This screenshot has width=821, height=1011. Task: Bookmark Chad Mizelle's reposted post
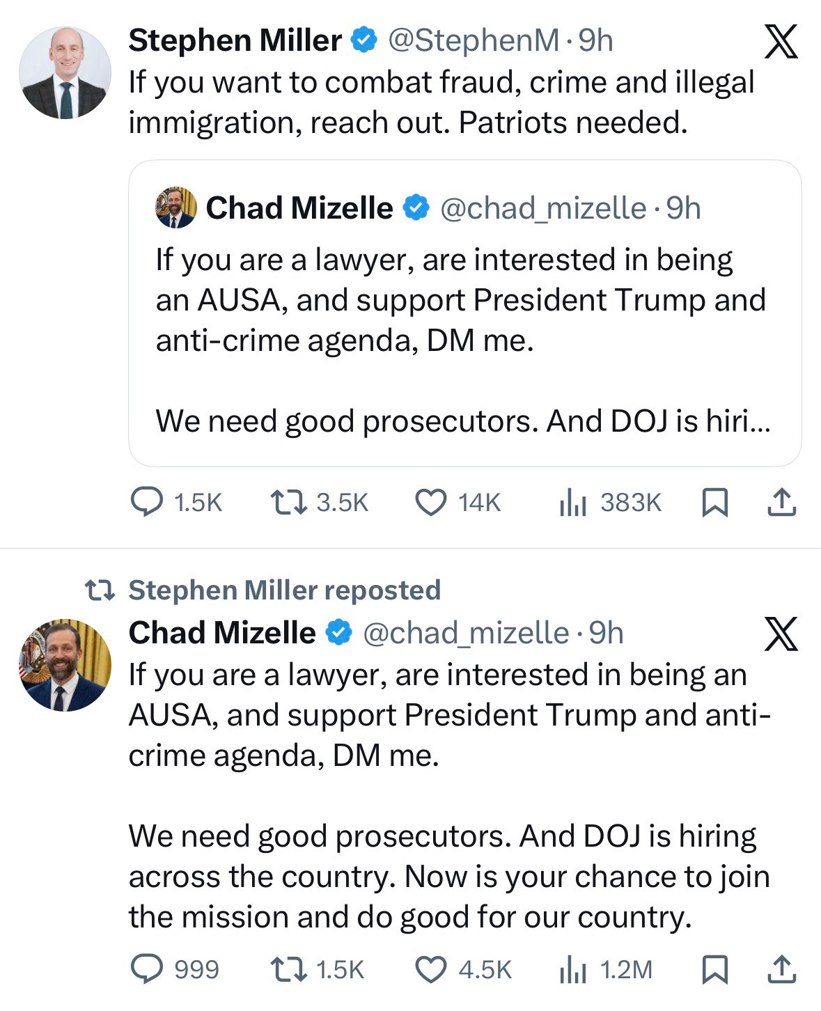[x=714, y=969]
